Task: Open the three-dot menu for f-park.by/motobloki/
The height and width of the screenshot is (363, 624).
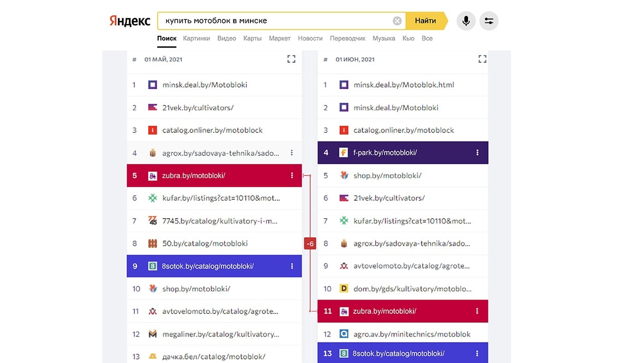Action: 477,153
